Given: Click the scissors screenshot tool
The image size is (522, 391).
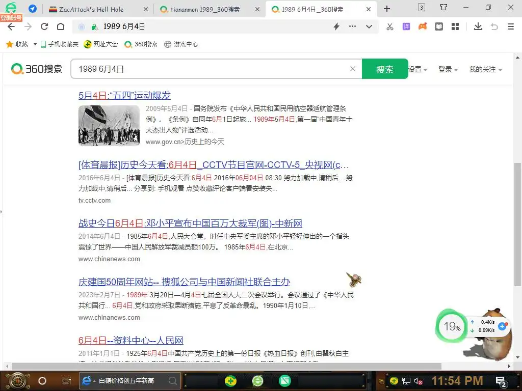Looking at the screenshot, I should click(x=390, y=26).
